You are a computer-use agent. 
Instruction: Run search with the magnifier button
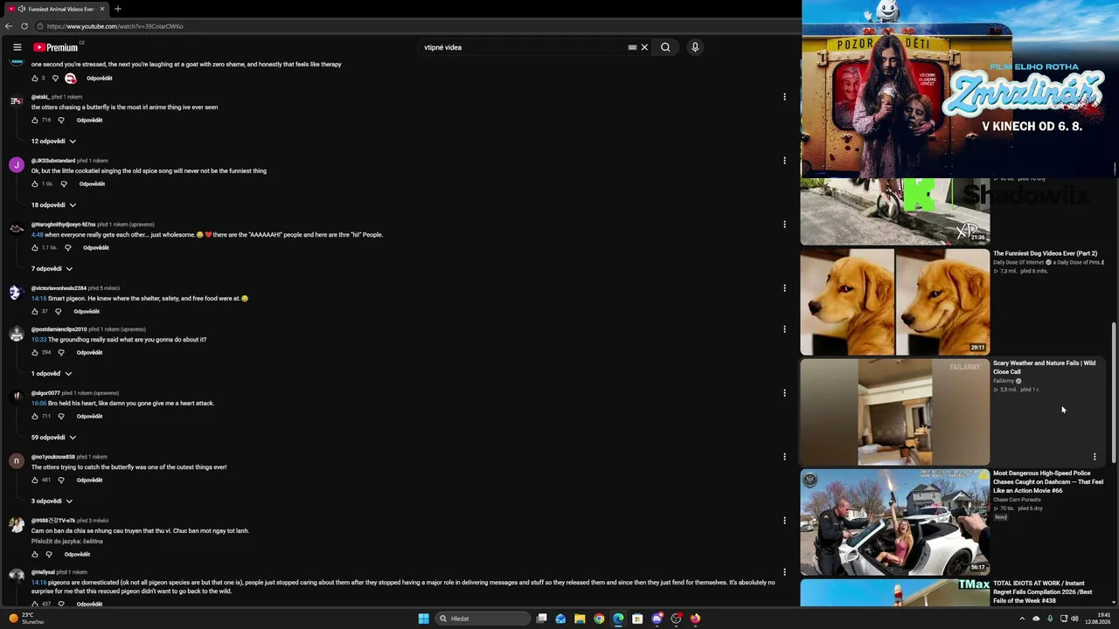tap(665, 47)
